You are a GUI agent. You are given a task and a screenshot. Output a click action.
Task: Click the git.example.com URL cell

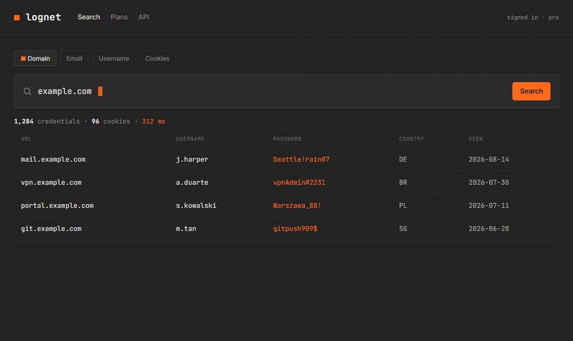coord(51,229)
